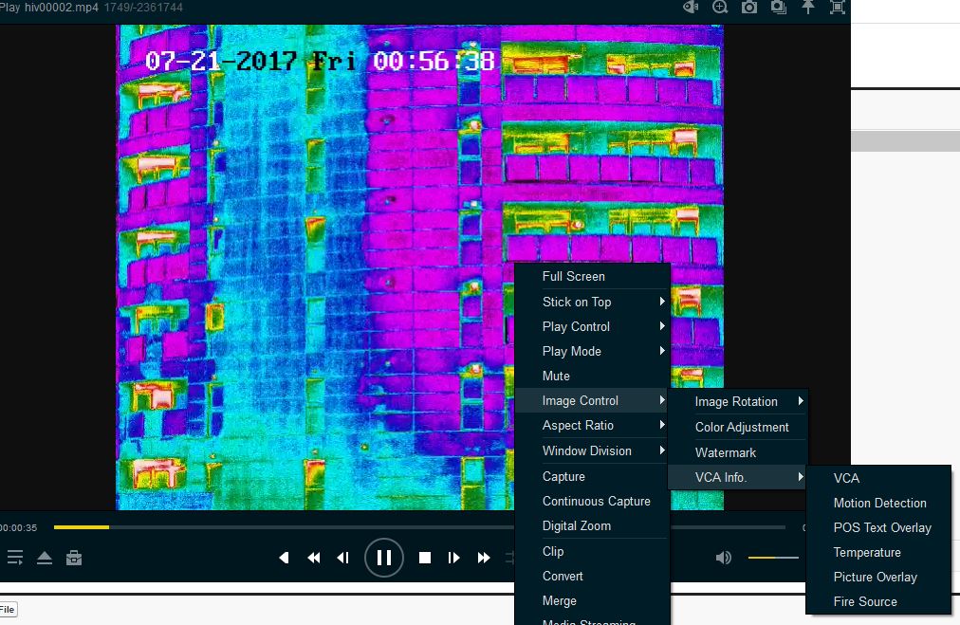The height and width of the screenshot is (625, 960).
Task: Click Motion Detection in VCA Info. submenu
Action: tap(879, 504)
